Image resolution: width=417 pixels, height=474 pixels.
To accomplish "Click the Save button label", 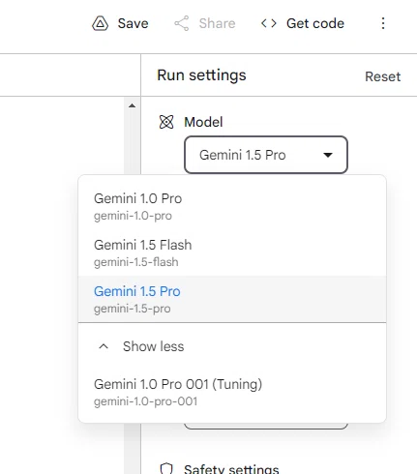I will pyautogui.click(x=133, y=23).
